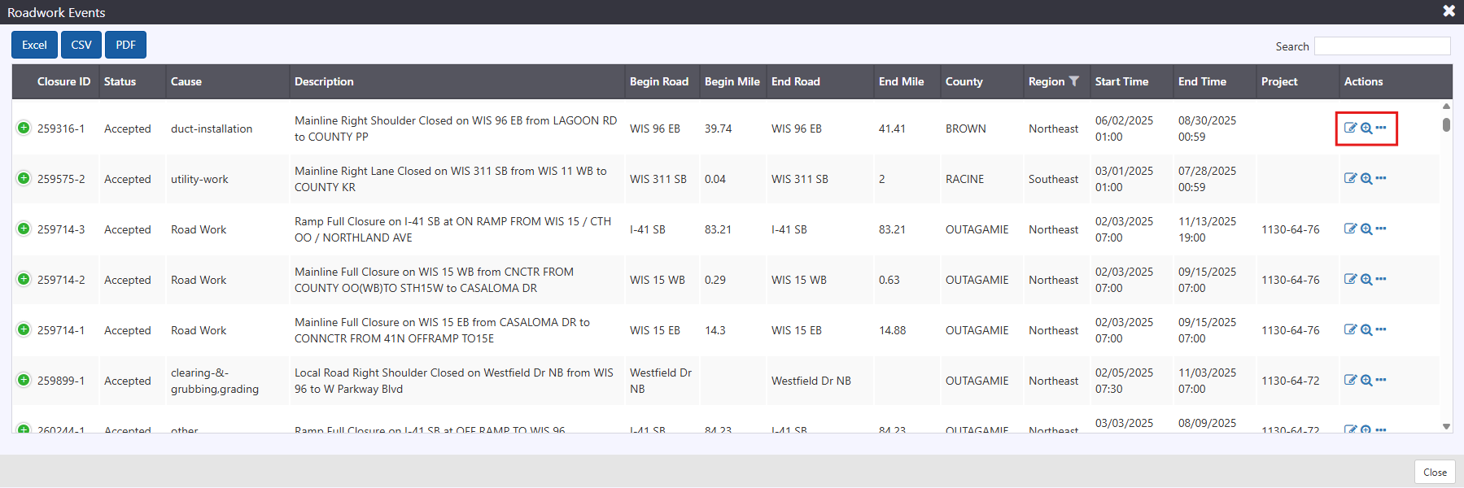Screen dimensions: 1464x488
Task: Sort table by Closure ID column
Action: 63,81
